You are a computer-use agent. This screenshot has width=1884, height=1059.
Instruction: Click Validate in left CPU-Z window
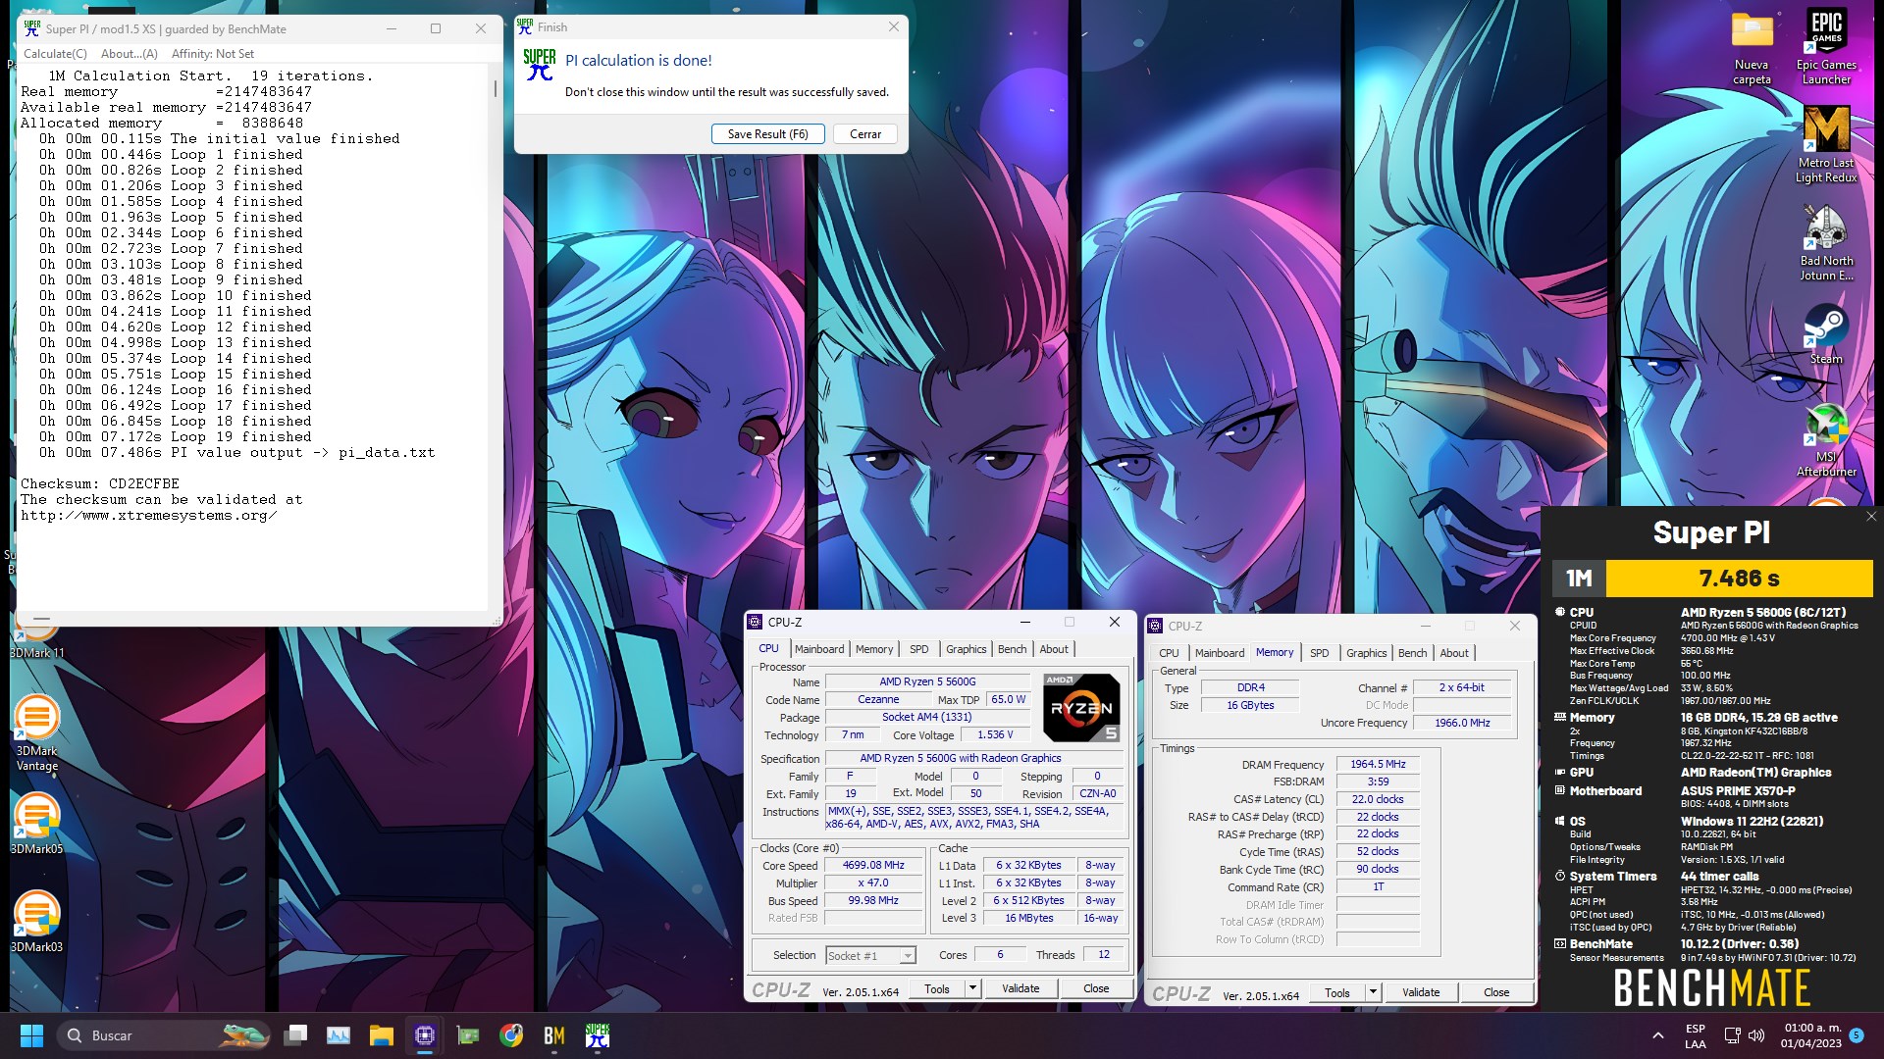pos(1020,988)
